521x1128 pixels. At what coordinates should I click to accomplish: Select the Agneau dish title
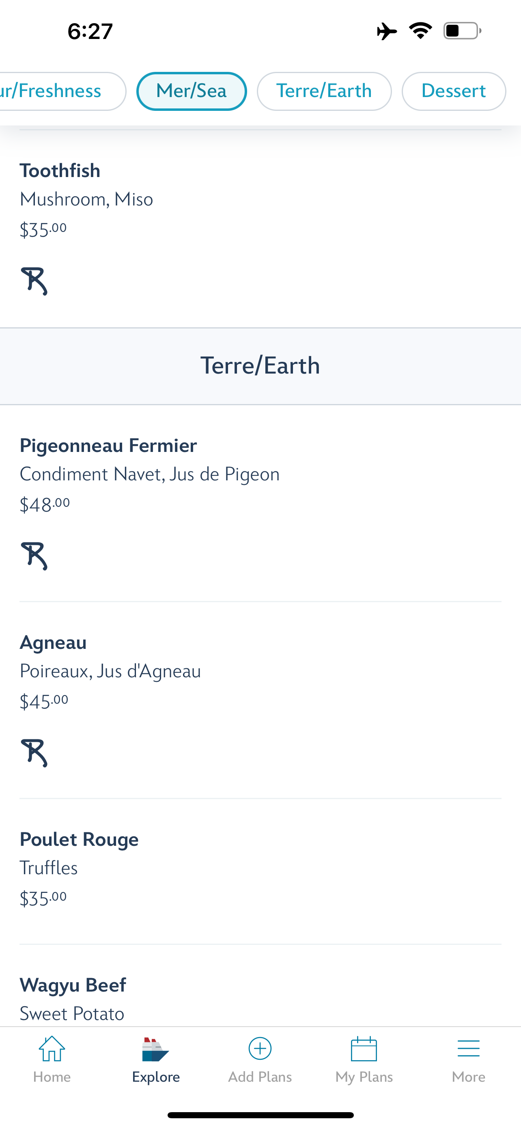[x=53, y=643]
